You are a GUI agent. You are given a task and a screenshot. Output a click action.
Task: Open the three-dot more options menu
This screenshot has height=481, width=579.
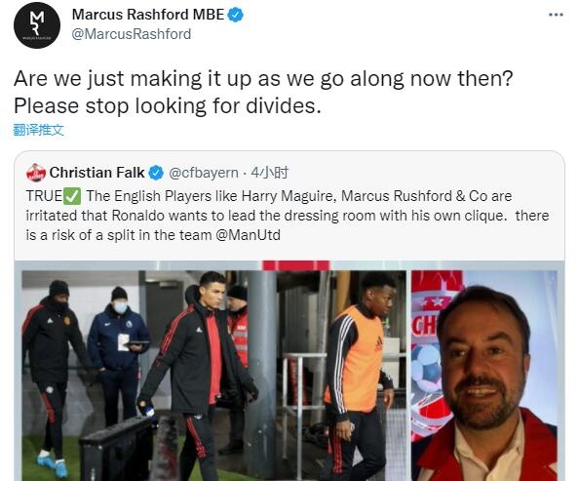click(x=556, y=15)
